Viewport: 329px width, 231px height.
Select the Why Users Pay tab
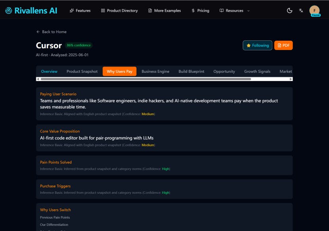pyautogui.click(x=120, y=71)
